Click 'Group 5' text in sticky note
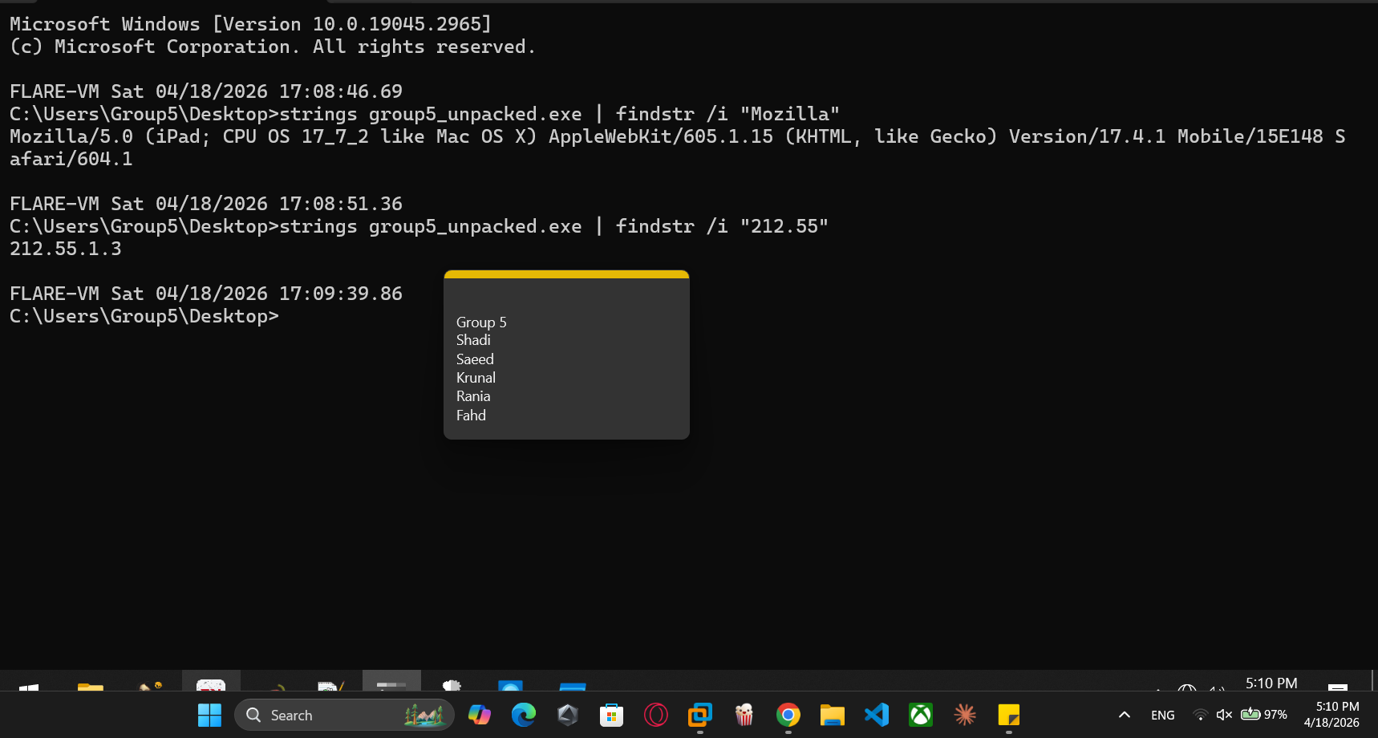The width and height of the screenshot is (1378, 738). pyautogui.click(x=481, y=322)
